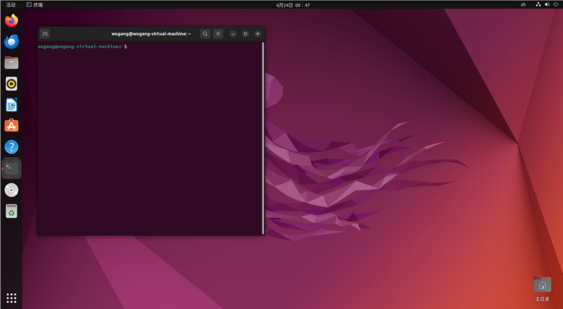Open LibreOffice Writer from the dock

(11, 105)
